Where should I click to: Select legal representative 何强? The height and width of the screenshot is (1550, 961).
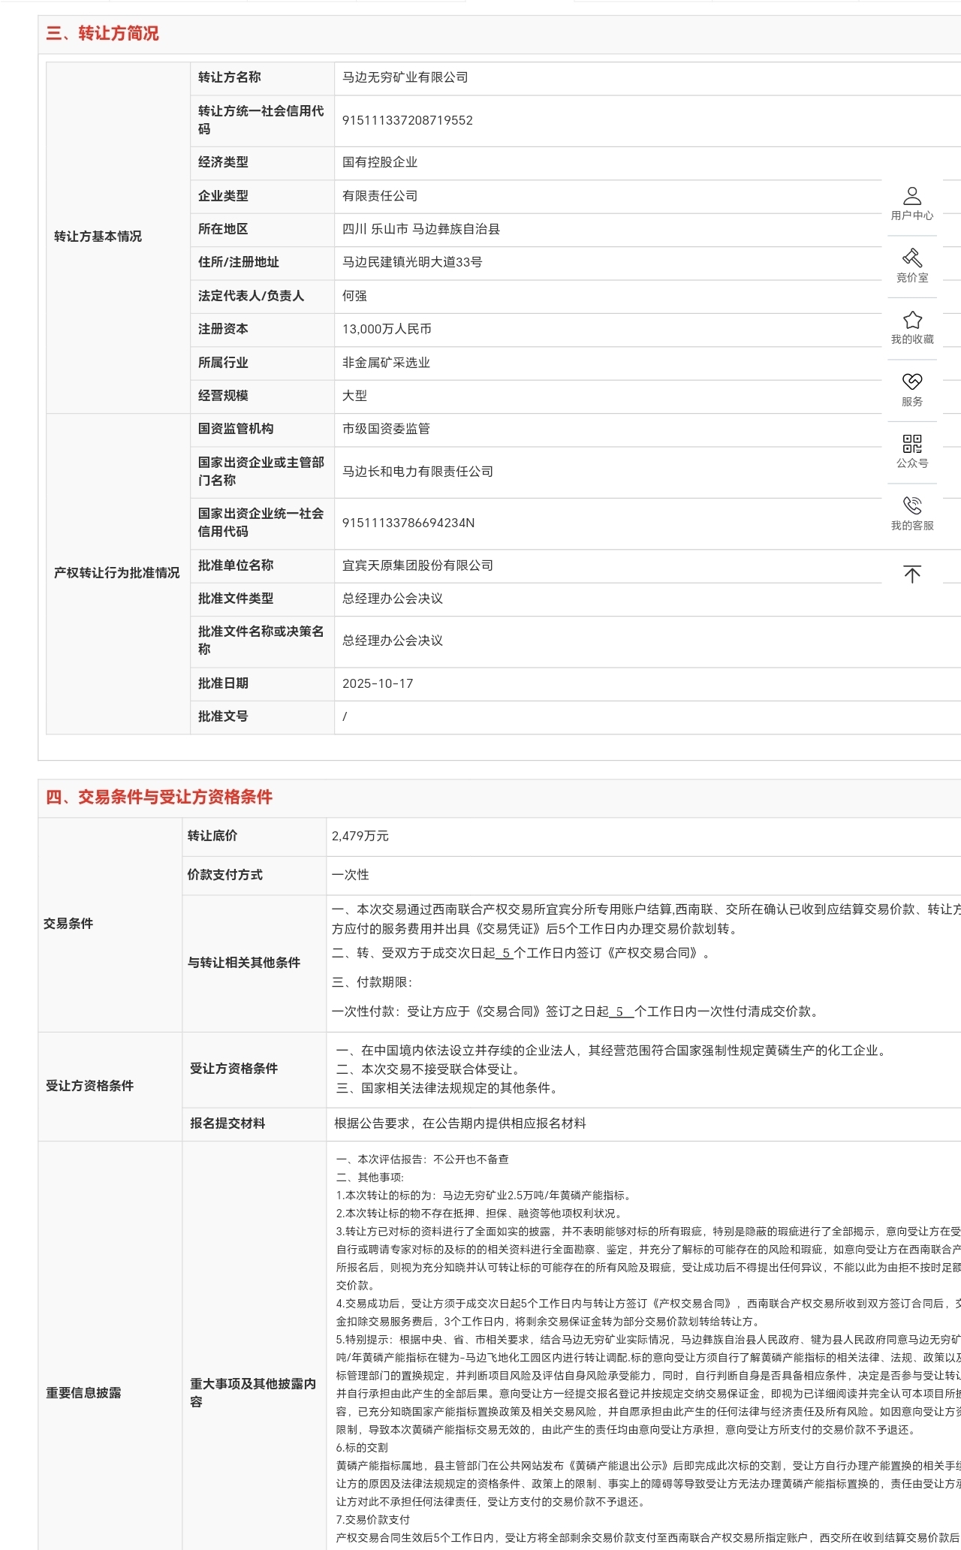coord(354,296)
